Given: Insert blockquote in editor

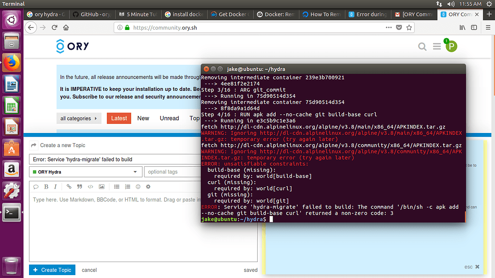Looking at the screenshot, I should coord(80,187).
